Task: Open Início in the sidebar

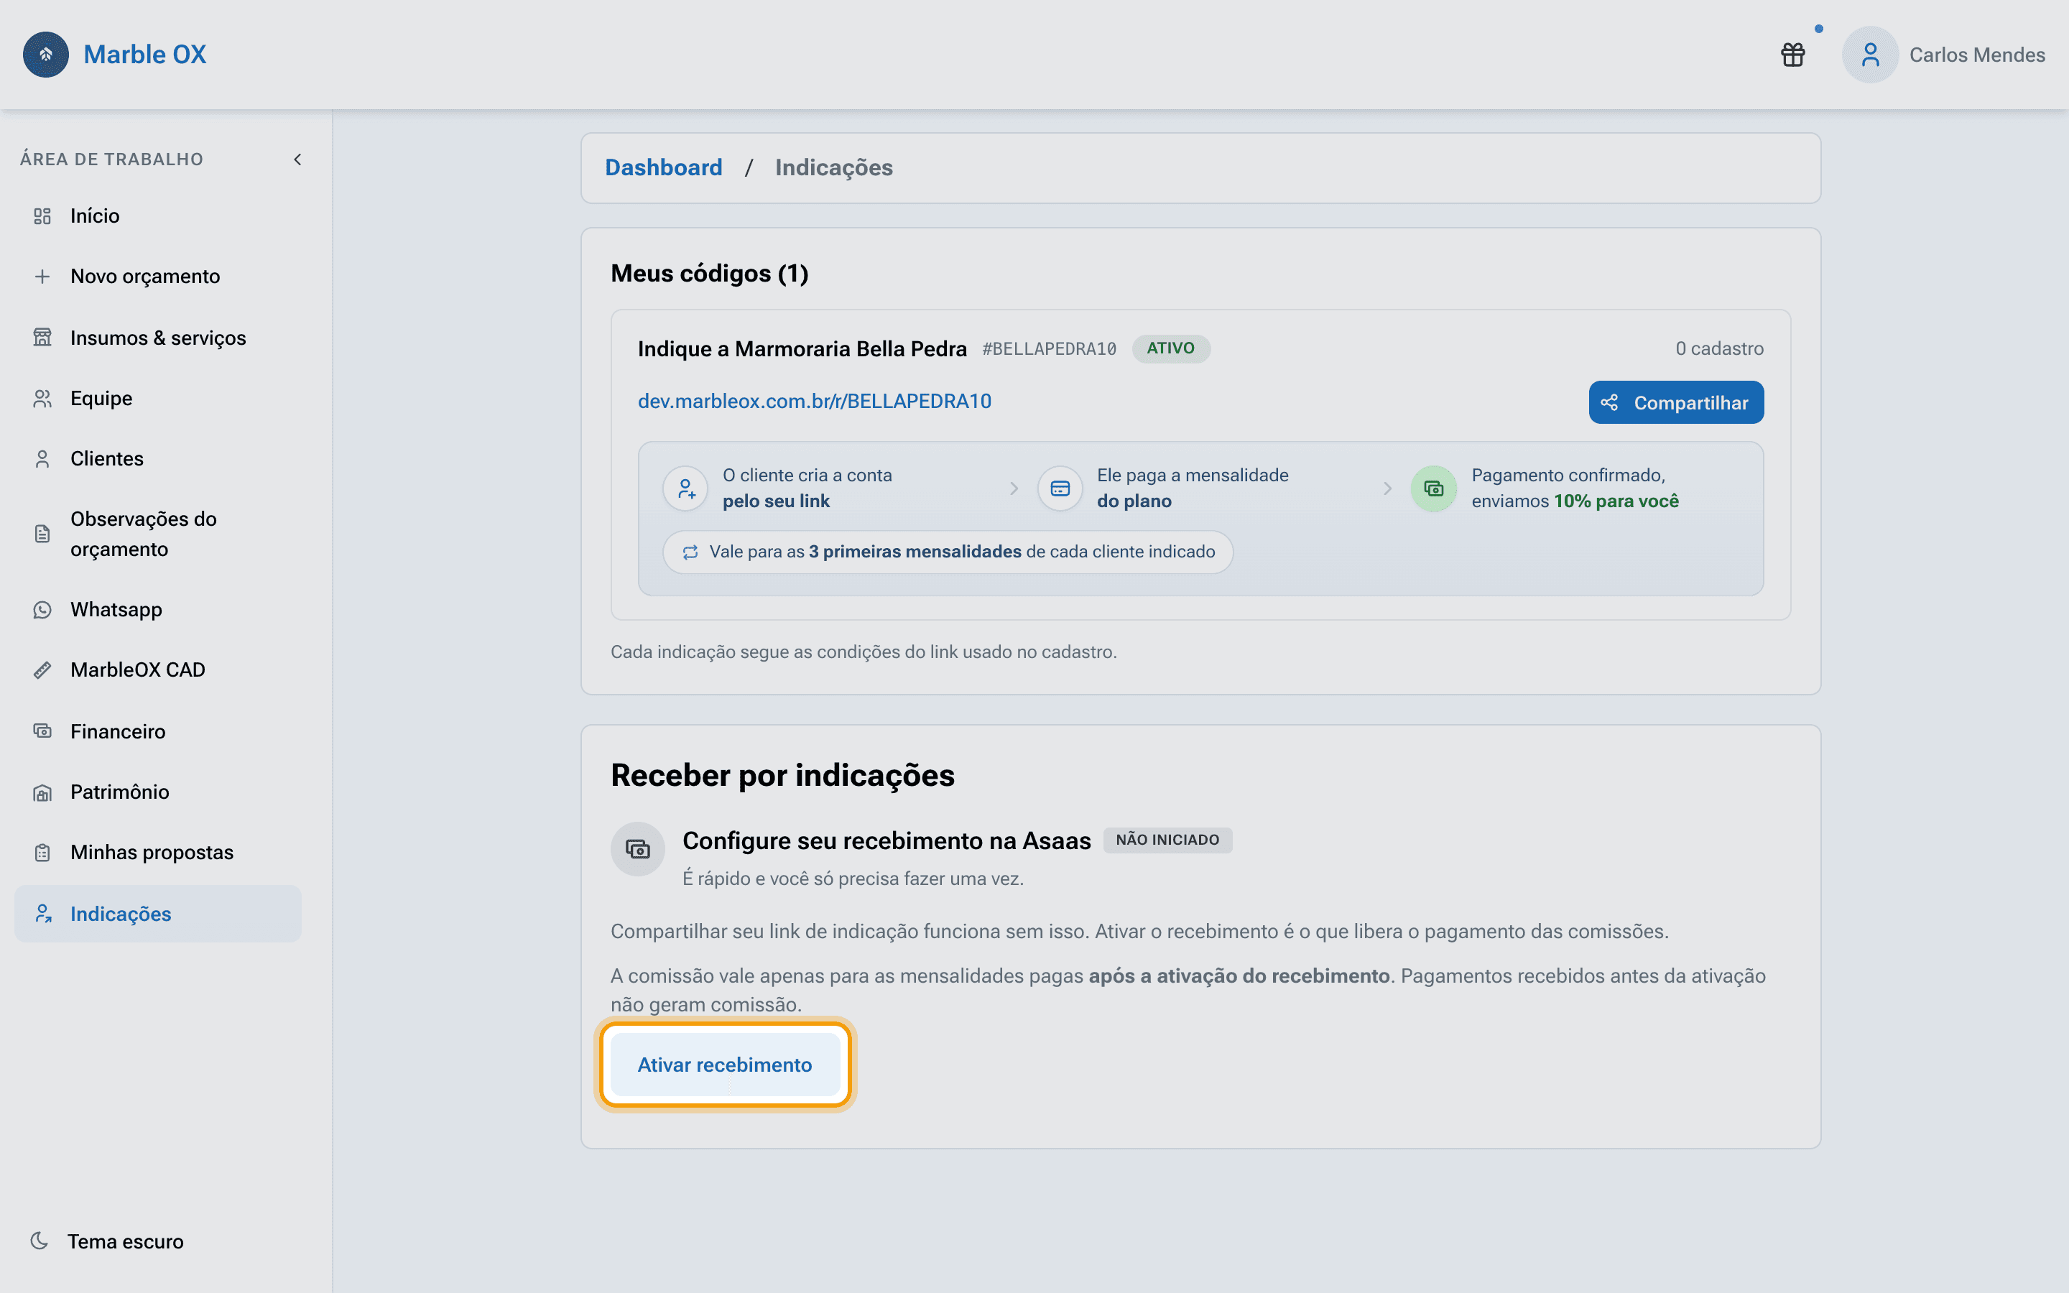Action: 158,216
